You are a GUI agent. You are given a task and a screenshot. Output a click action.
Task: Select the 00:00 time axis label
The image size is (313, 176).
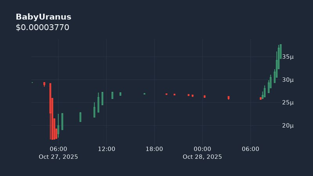[202, 149]
